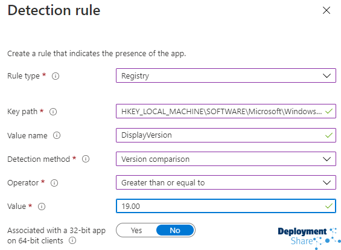The width and height of the screenshot is (341, 250).
Task: Show the Detection method info tooltip icon
Action: [86, 159]
